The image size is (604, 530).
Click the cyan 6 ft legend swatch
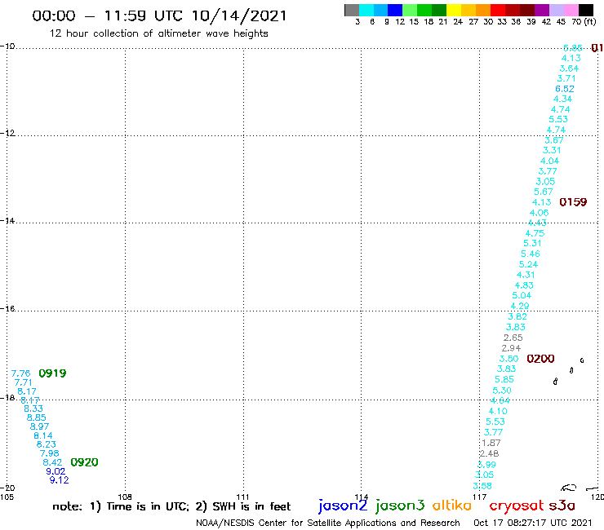point(366,10)
